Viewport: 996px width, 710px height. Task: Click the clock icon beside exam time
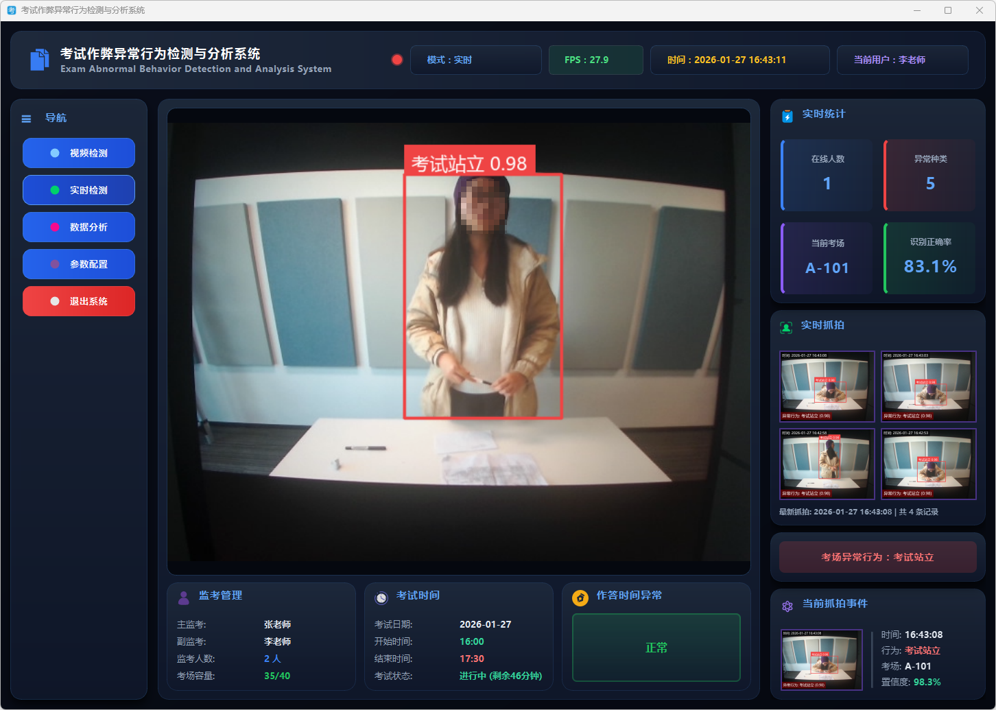tap(381, 597)
